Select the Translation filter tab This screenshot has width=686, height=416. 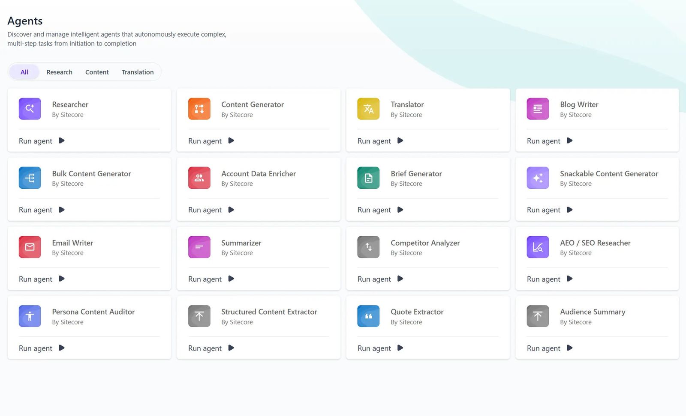tap(138, 72)
